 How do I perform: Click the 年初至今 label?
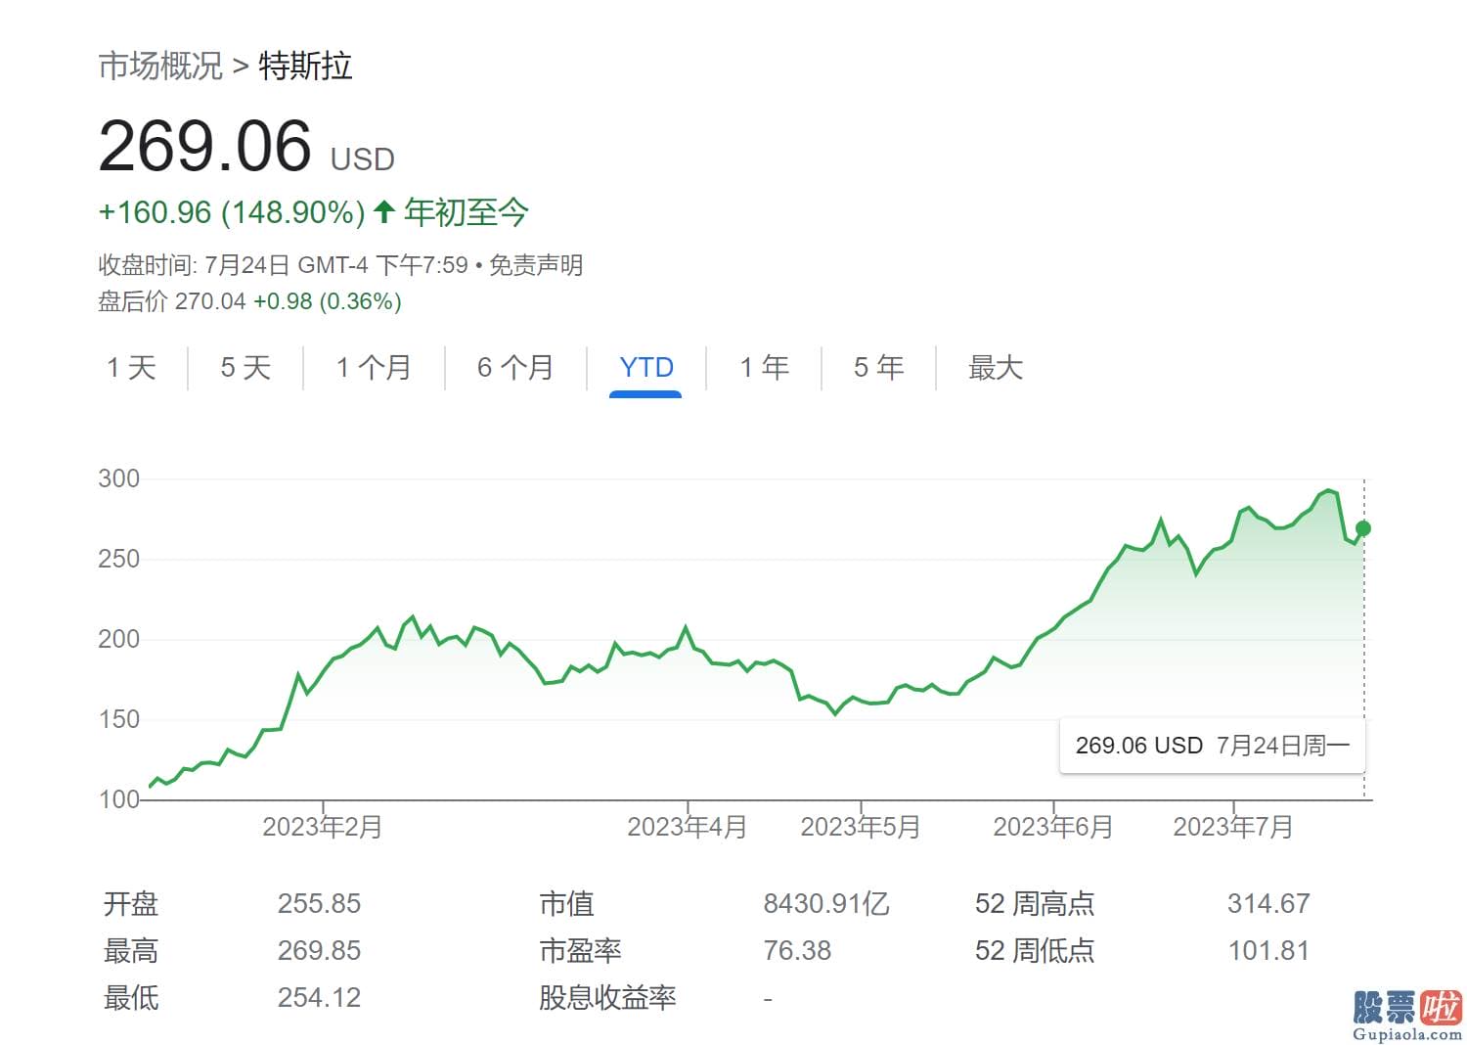click(x=467, y=212)
